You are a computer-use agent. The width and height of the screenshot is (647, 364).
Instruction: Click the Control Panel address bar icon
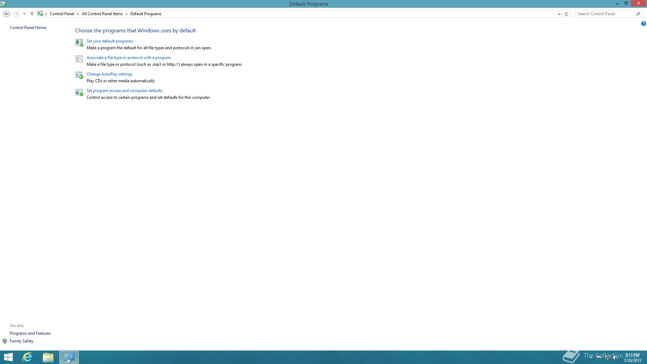pos(40,14)
